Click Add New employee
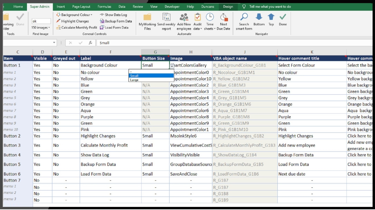Viewport: 375px width, 210px height. pos(184,22)
